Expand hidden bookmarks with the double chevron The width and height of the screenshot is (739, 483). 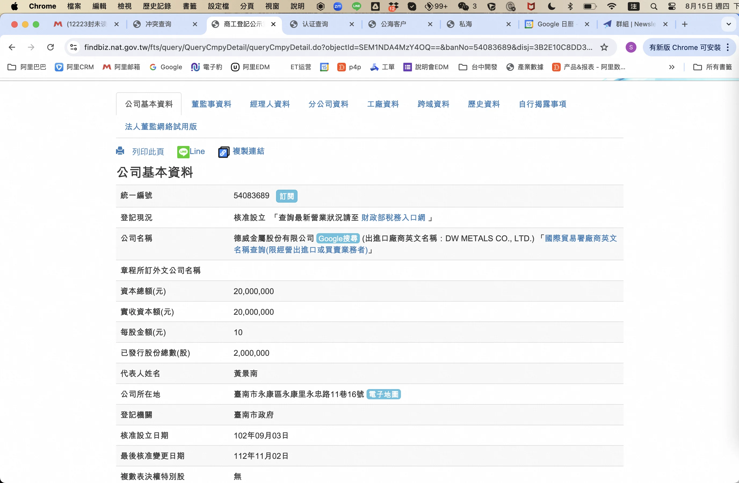[x=672, y=67]
